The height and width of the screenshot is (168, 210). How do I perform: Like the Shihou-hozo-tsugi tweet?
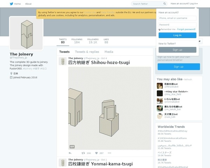click(97, 153)
